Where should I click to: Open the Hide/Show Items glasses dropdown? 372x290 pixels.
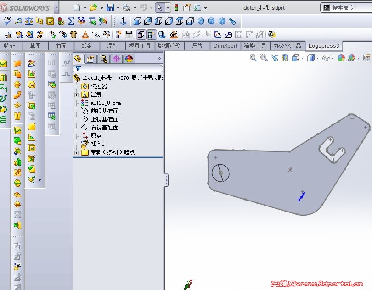point(333,58)
